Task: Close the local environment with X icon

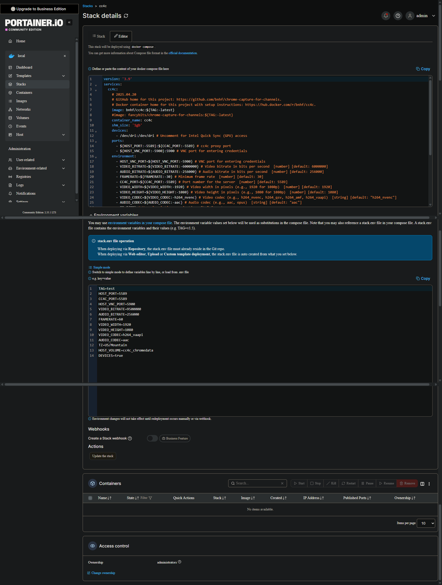Action: pyautogui.click(x=65, y=56)
